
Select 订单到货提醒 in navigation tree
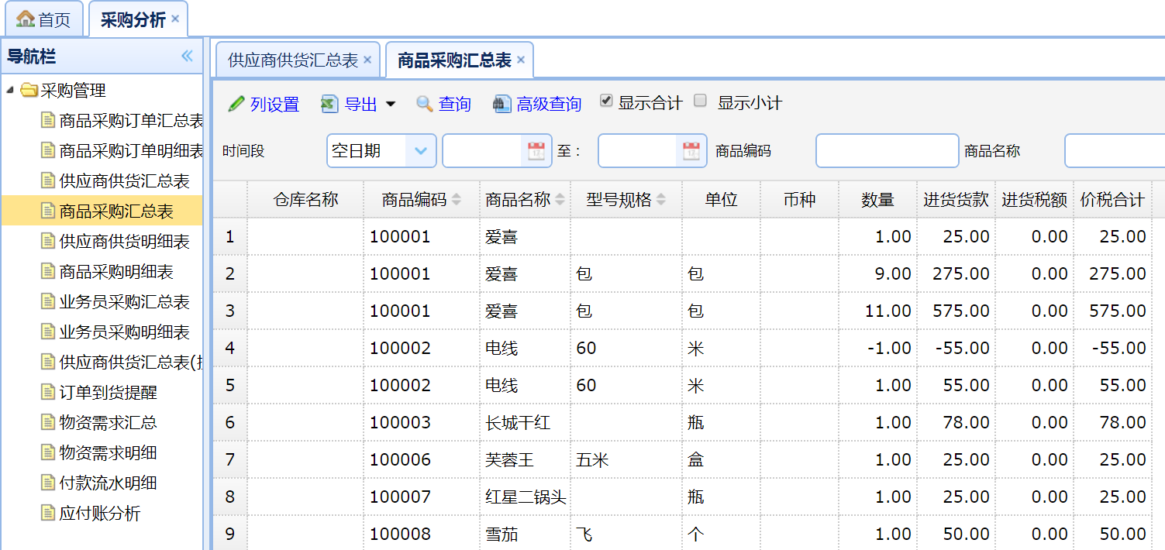(x=108, y=393)
